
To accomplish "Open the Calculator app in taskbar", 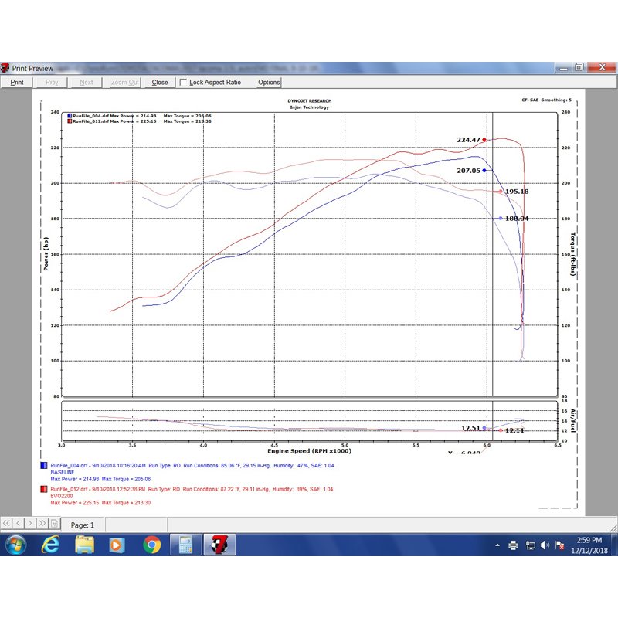I will (x=185, y=545).
